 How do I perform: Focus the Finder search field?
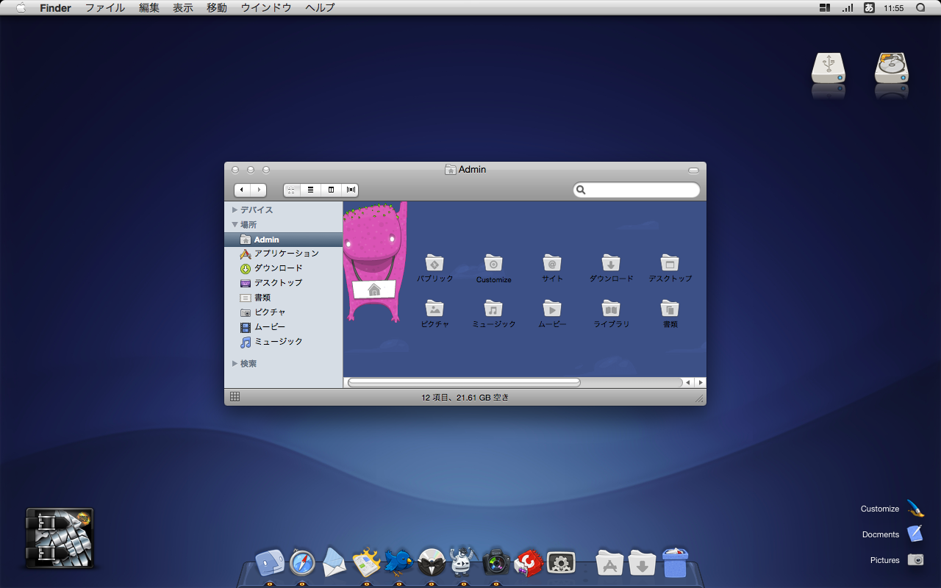click(x=637, y=190)
